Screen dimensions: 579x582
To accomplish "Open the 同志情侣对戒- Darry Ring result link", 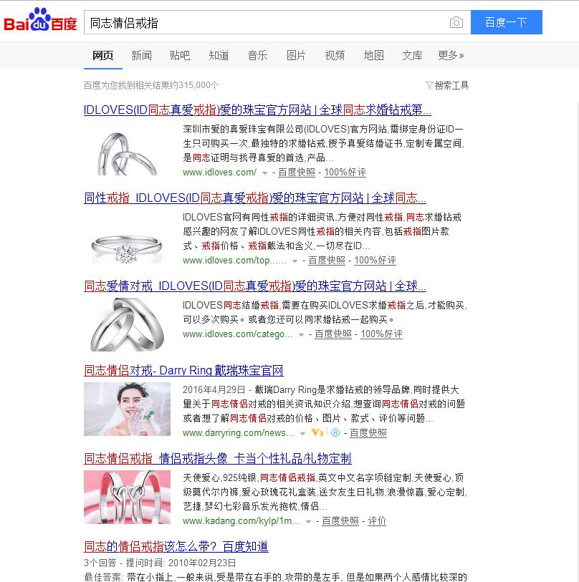I will coord(183,370).
